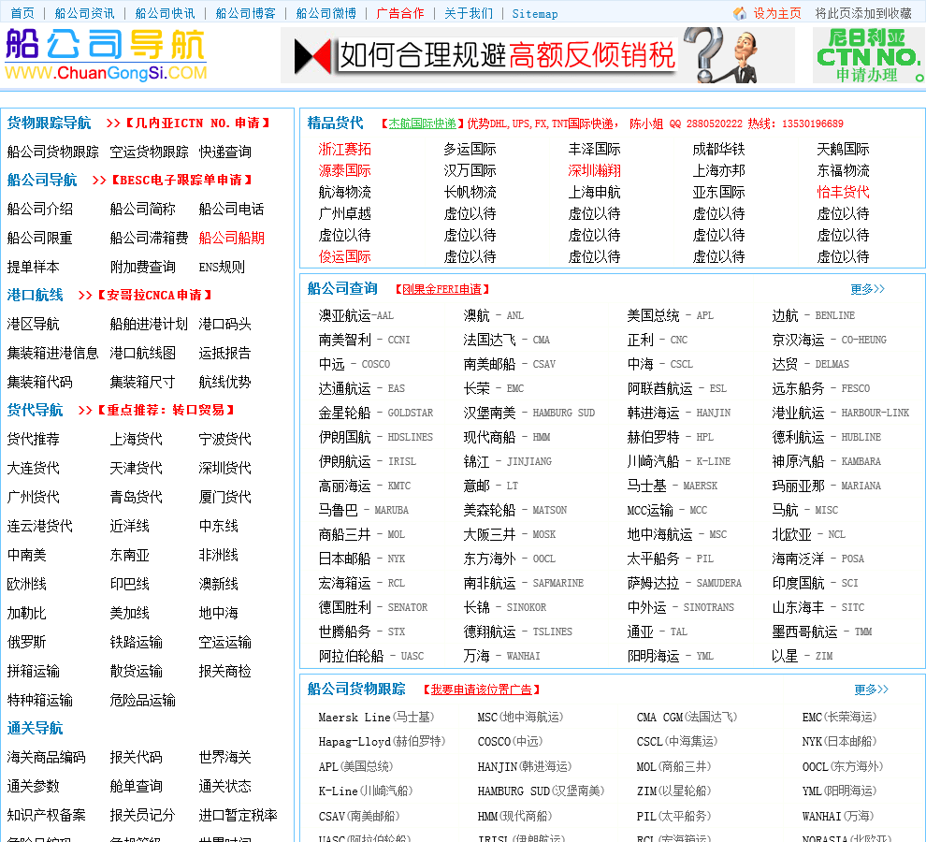
Task: Open 深圳货代 link
Action: [x=224, y=468]
